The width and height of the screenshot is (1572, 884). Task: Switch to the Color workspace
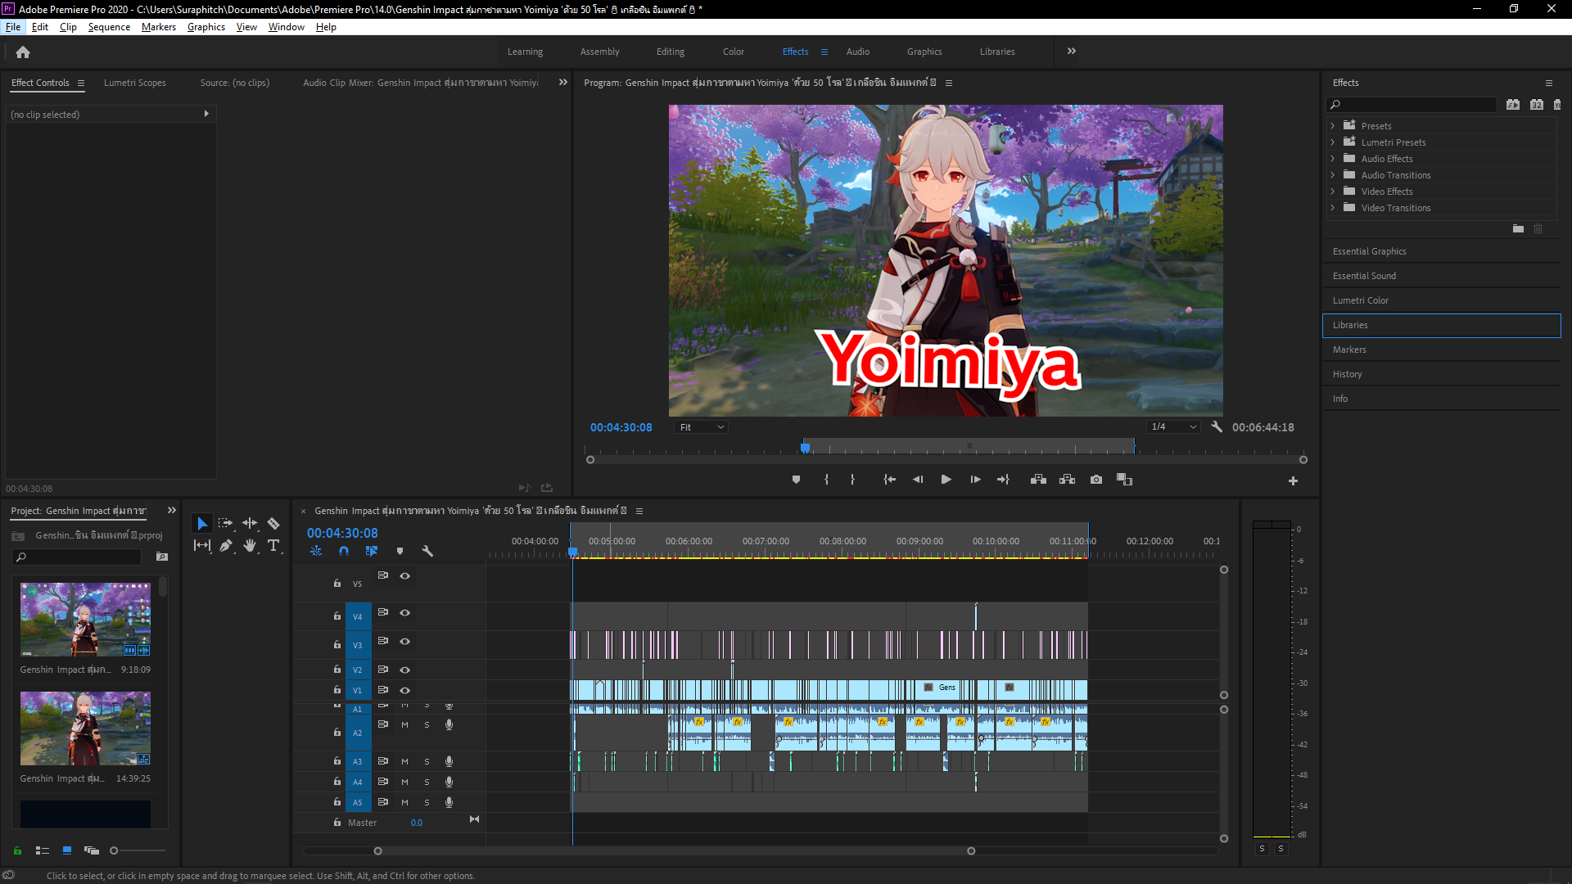pos(734,52)
